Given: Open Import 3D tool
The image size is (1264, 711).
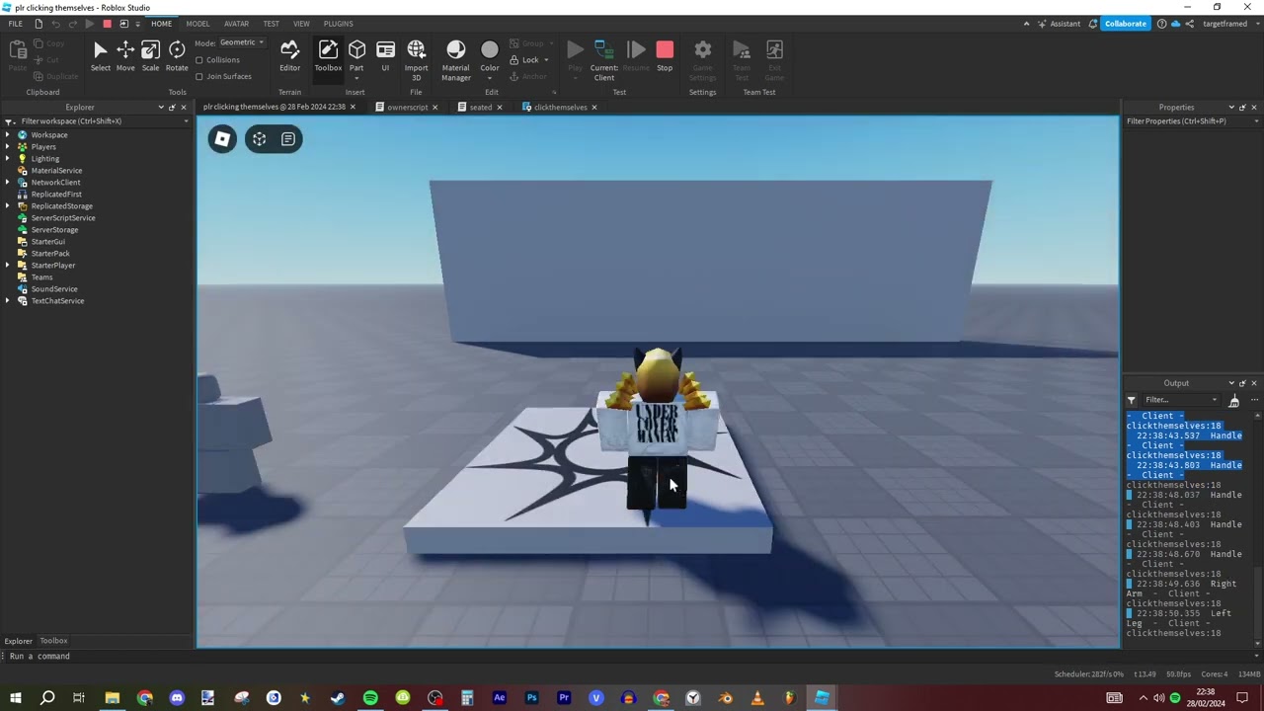Looking at the screenshot, I should (416, 58).
